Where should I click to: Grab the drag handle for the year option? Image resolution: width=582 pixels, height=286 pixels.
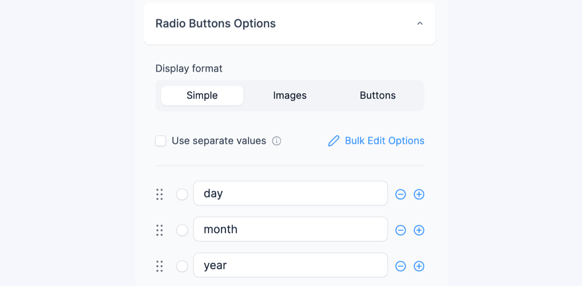click(159, 266)
